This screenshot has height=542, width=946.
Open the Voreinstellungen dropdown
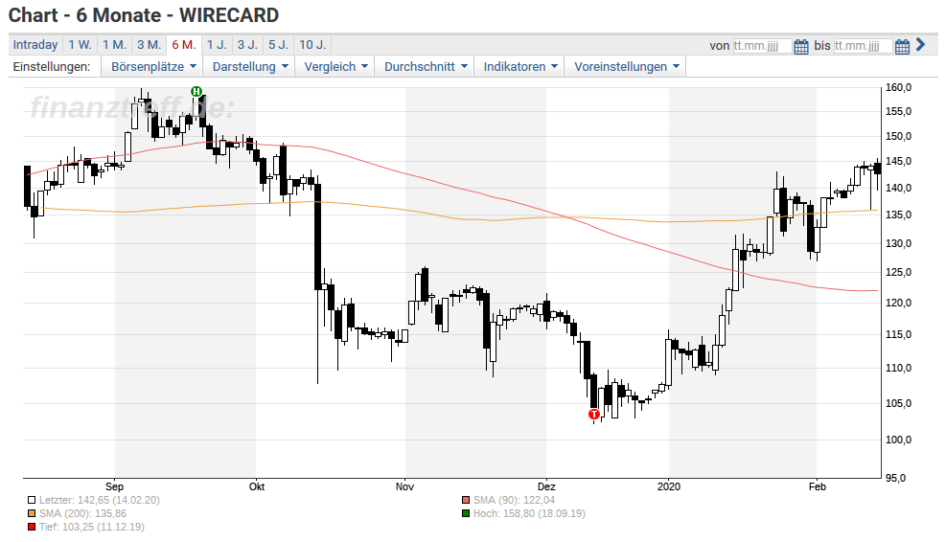pos(626,66)
